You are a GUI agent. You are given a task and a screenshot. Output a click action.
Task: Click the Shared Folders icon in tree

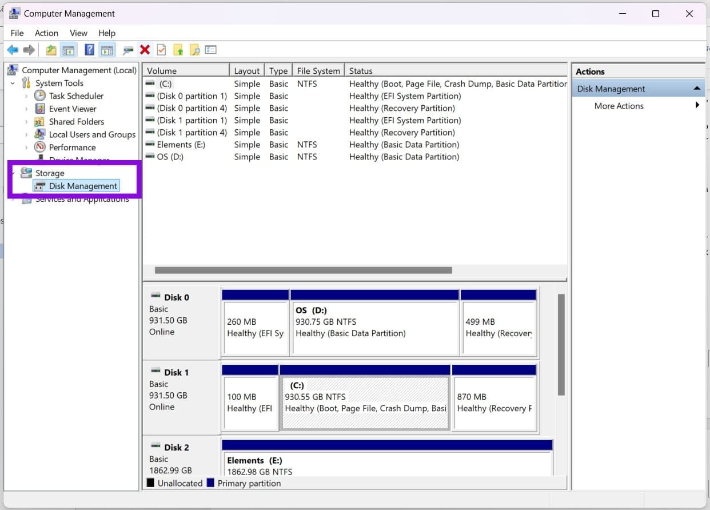pos(39,121)
